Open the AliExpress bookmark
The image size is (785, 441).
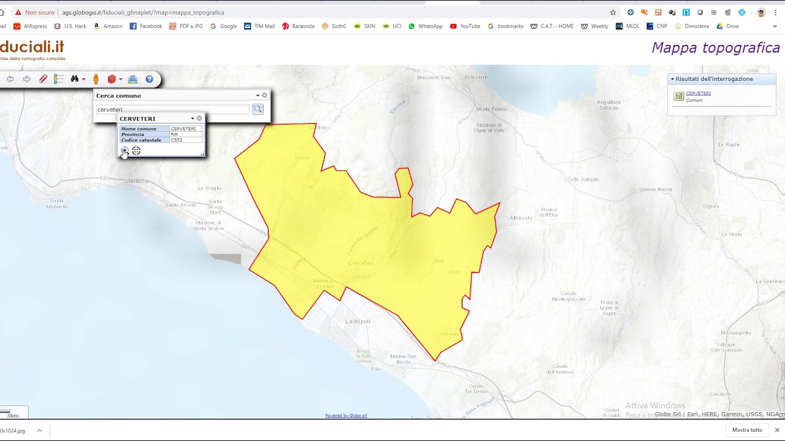click(30, 26)
